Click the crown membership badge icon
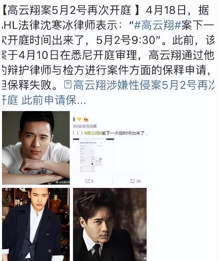 pyautogui.click(x=86, y=119)
